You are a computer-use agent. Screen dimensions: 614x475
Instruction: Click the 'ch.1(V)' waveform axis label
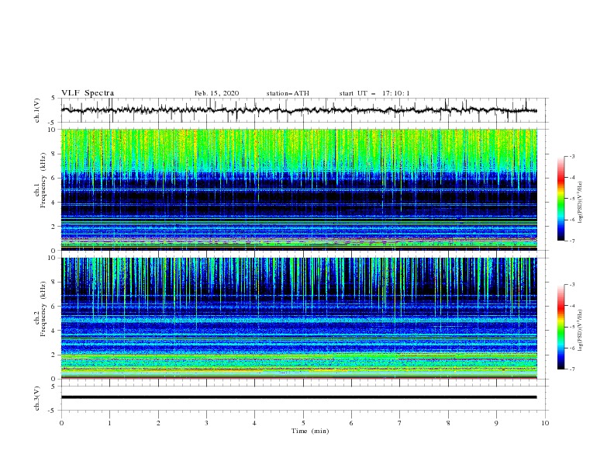(x=37, y=110)
